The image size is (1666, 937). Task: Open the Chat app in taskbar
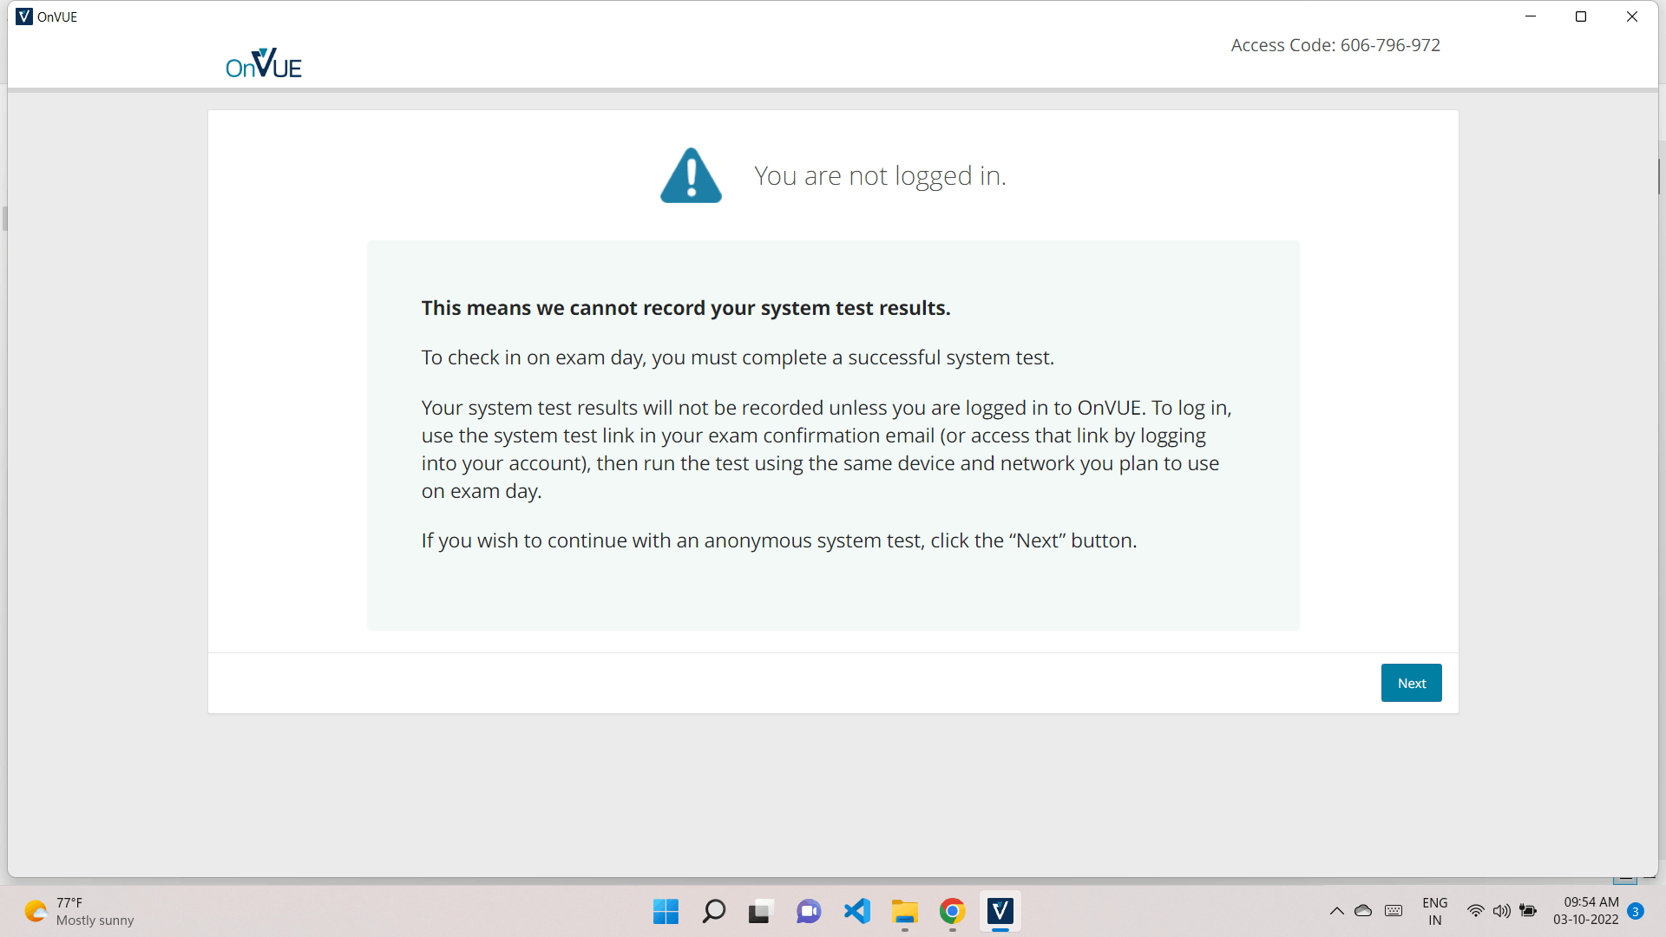[x=809, y=912]
